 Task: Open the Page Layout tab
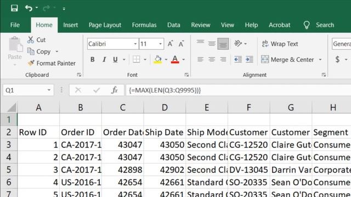coord(105,25)
